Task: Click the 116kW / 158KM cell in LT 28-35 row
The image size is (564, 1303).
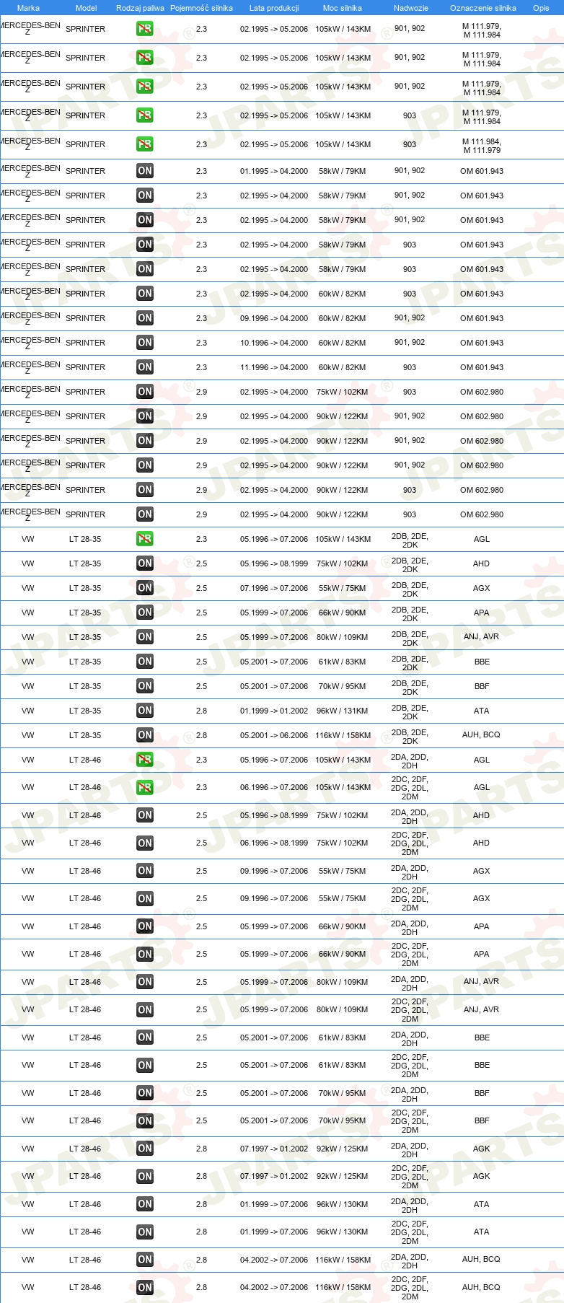Action: (x=343, y=735)
